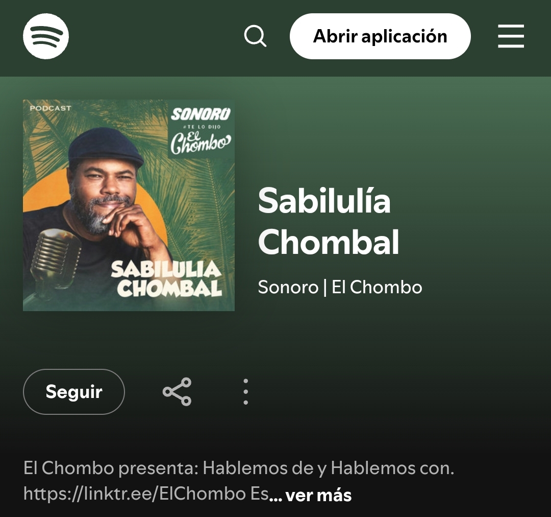The width and height of the screenshot is (551, 517).
Task: Select the Sabilulía Chombal podcast title
Action: [x=329, y=221]
